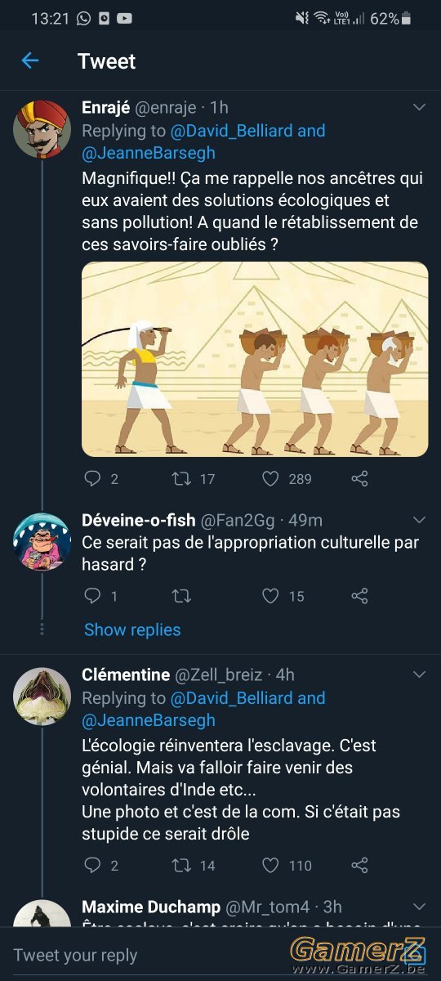
Task: Like the Déveine-o-fish tweet heart
Action: click(x=270, y=596)
